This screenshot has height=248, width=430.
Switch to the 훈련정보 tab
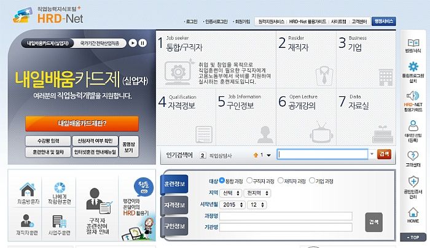pos(174,184)
